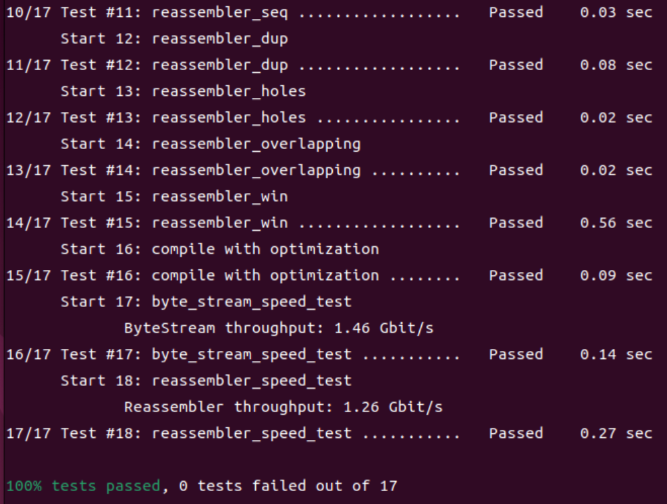Click "Passed" on the Test #18 line

[x=516, y=434]
